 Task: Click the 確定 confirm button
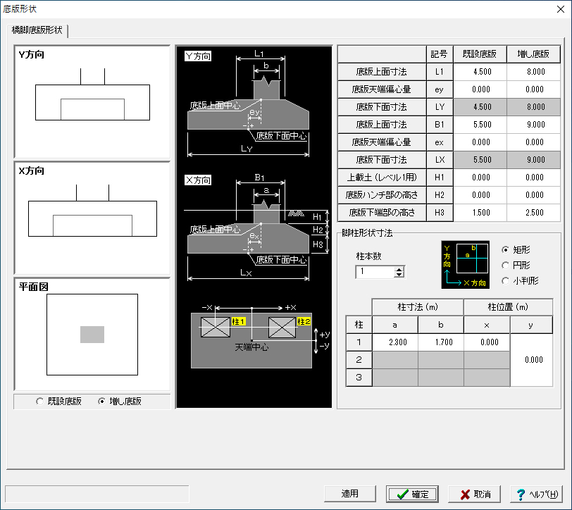[413, 494]
